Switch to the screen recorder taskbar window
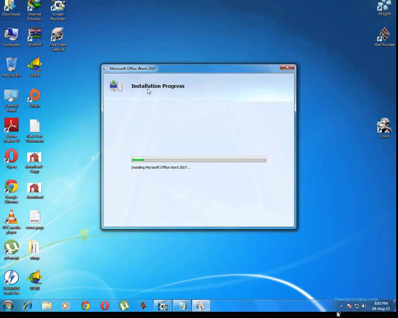This screenshot has height=318, width=398. pos(162,306)
